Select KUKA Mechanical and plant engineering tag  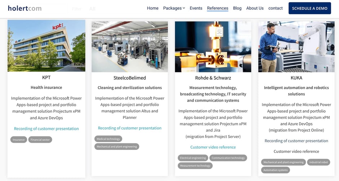coord(283,162)
